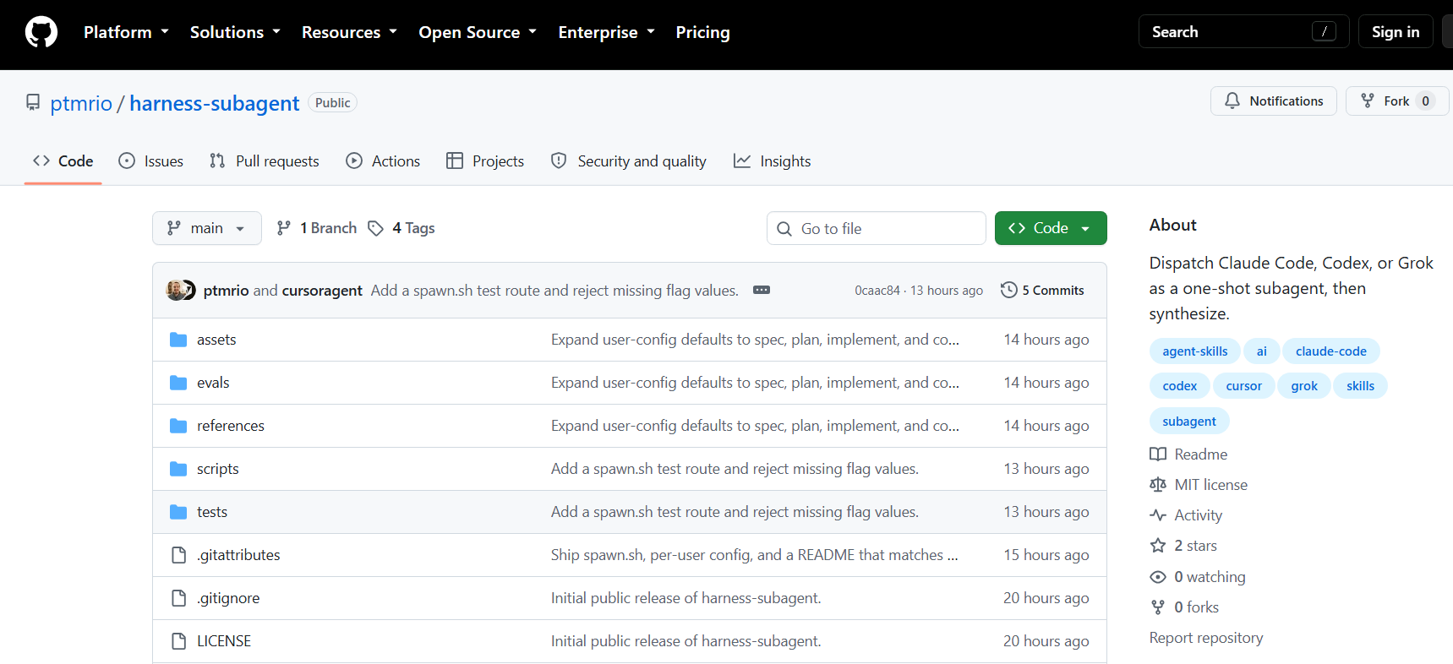
Task: Fork the repository
Action: point(1396,101)
